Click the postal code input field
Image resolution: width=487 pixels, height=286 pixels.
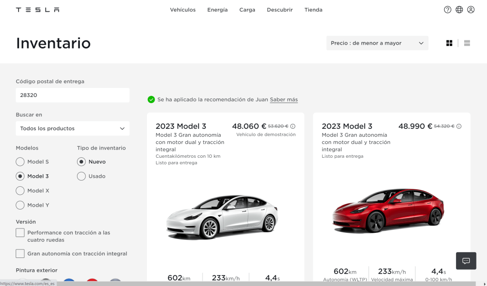point(72,95)
